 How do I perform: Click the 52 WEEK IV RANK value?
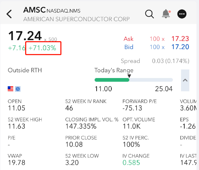click(69, 108)
